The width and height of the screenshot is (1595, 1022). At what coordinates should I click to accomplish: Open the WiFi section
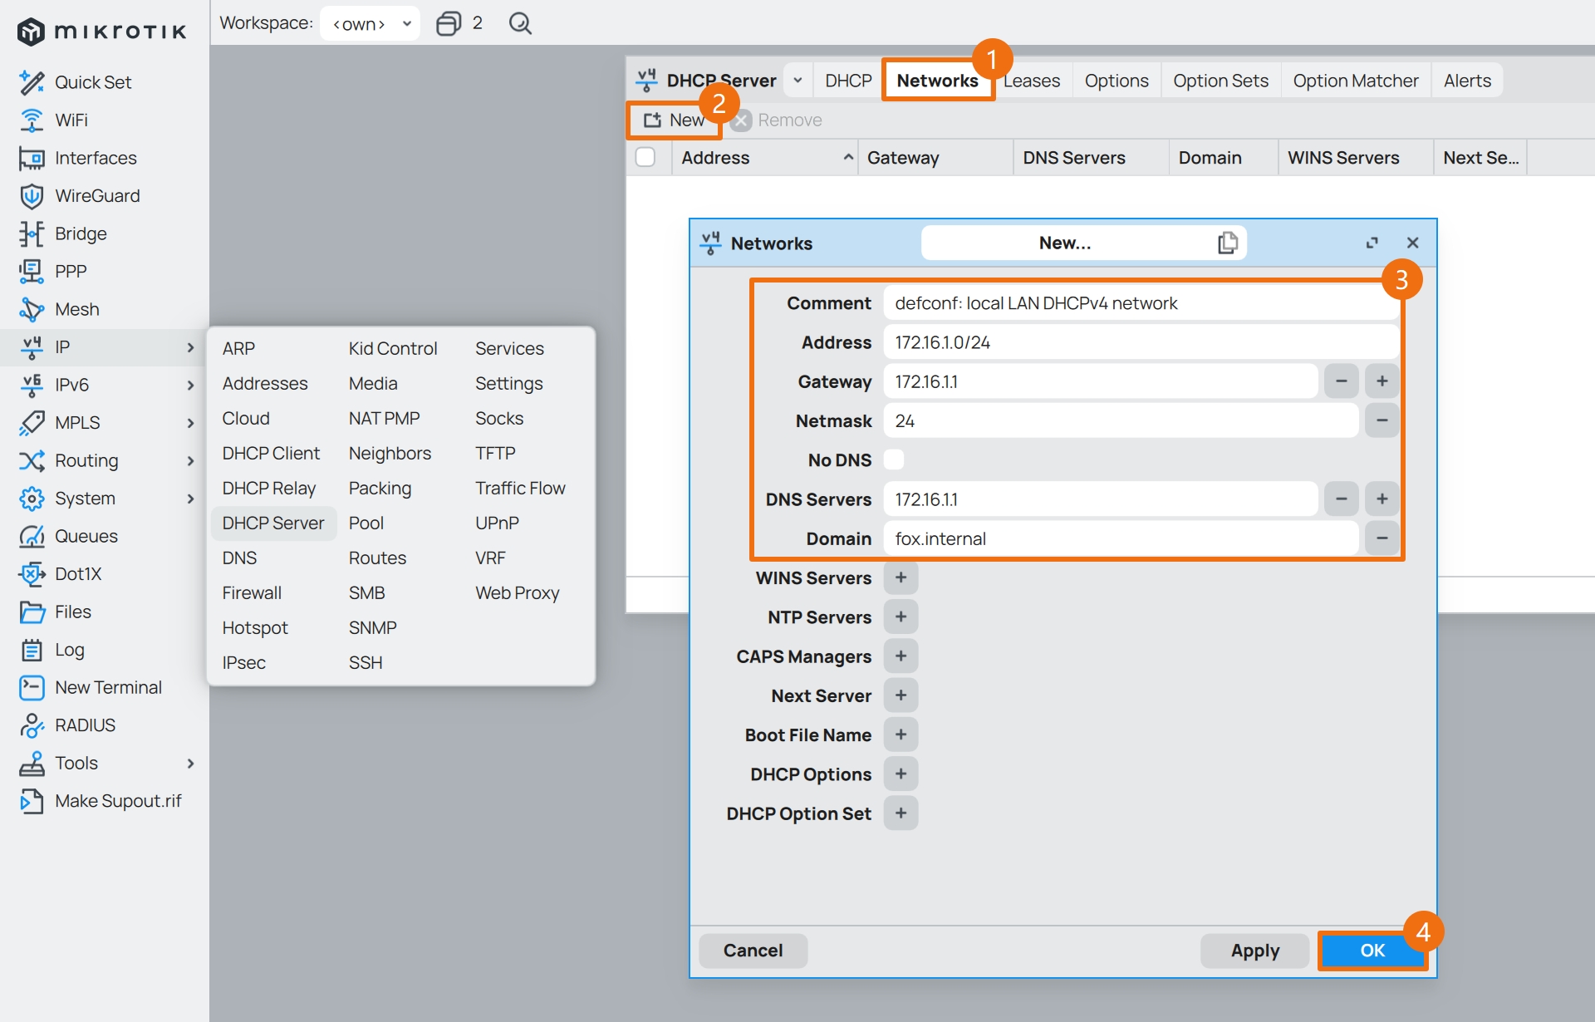point(71,120)
